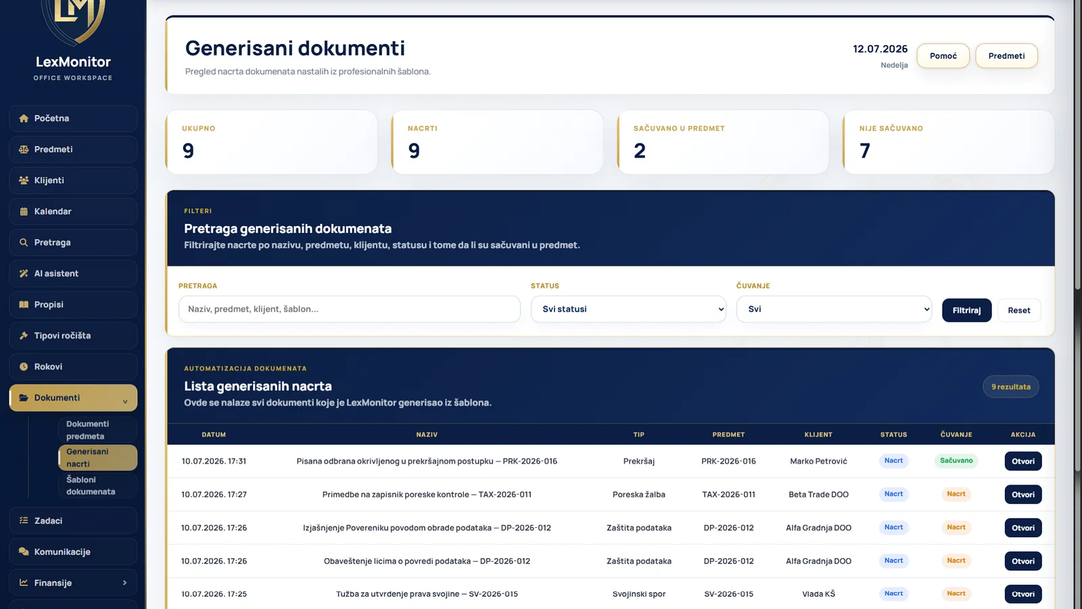
Task: Click the orange Čuvanje Nacrt badge in SV-2026-015 row
Action: pyautogui.click(x=956, y=593)
